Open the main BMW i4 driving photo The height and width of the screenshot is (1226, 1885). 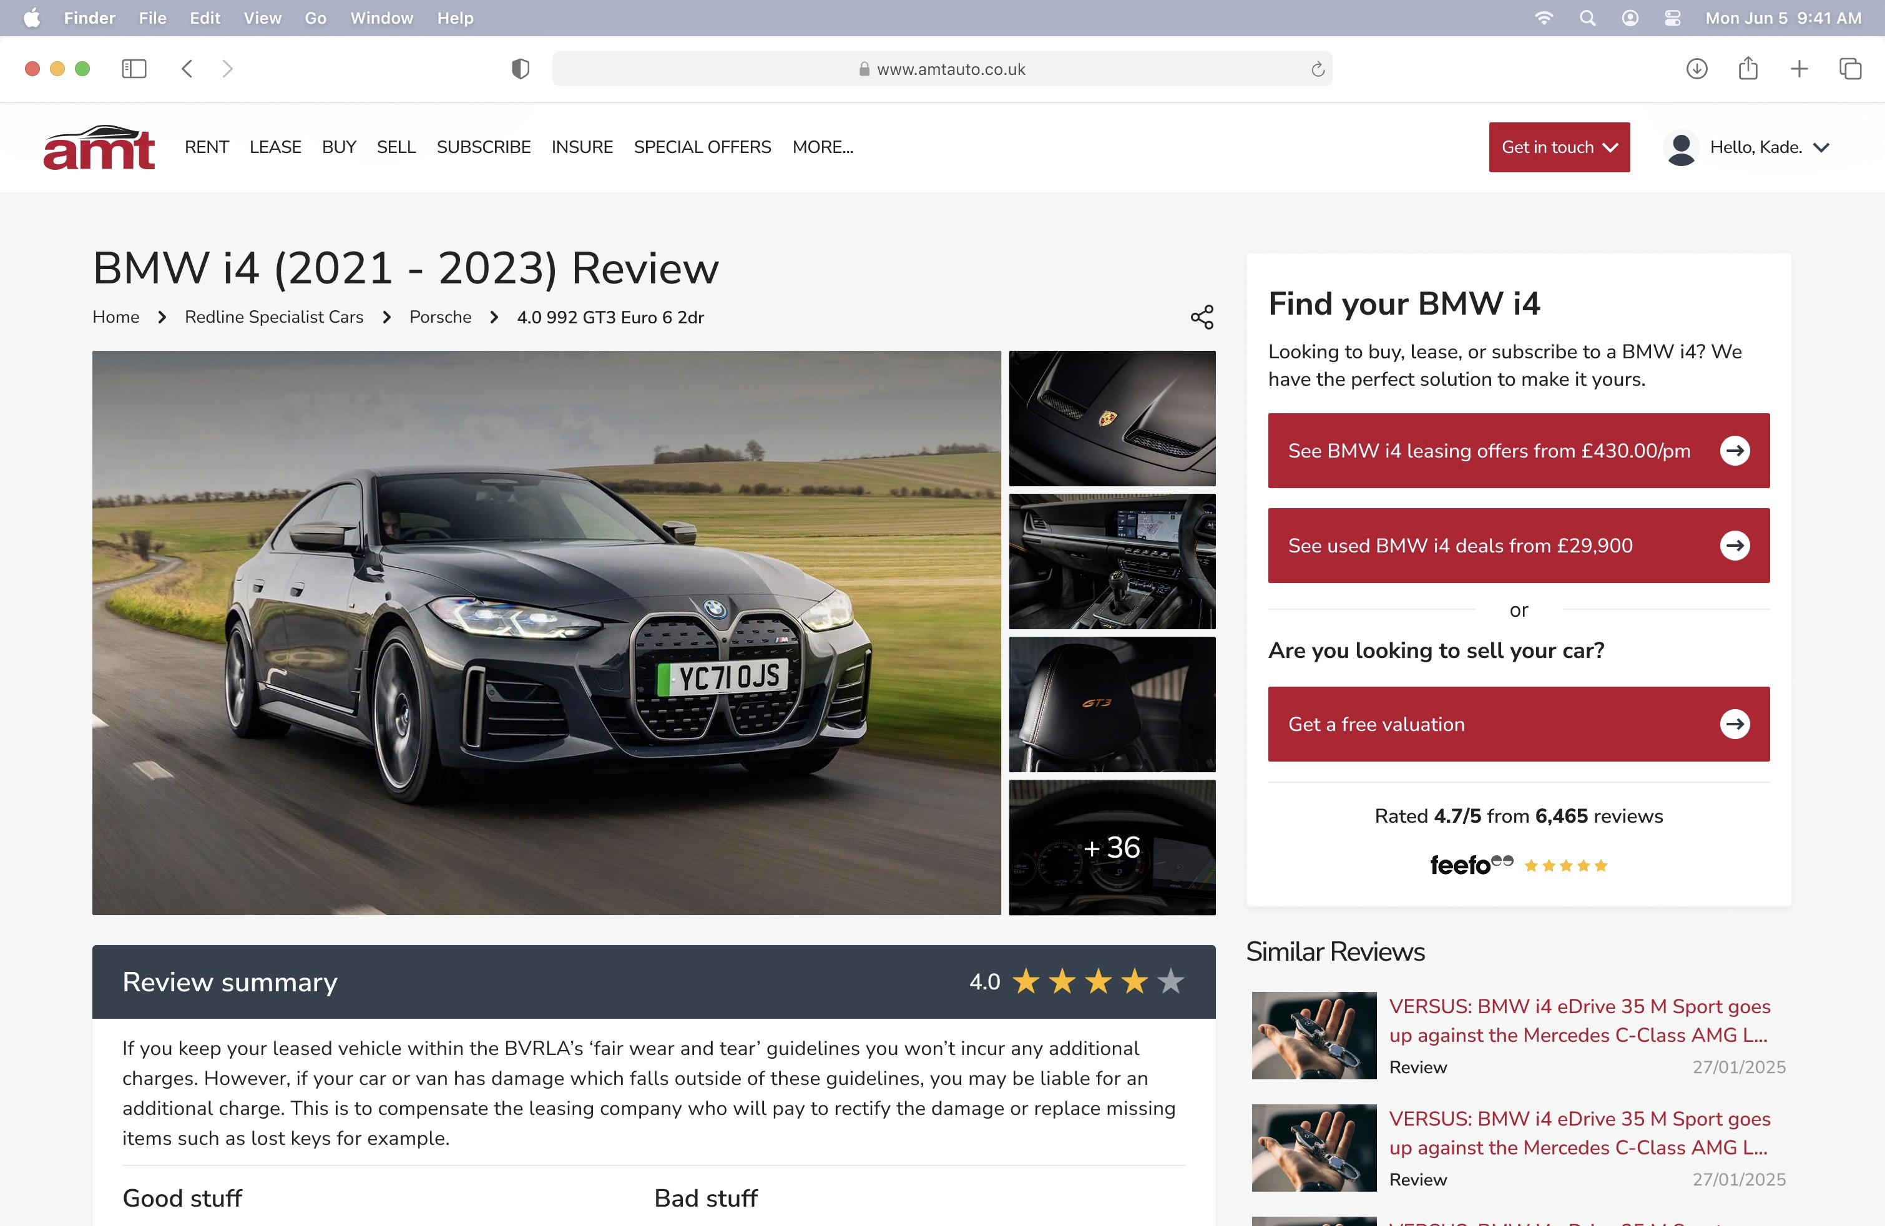pyautogui.click(x=547, y=633)
